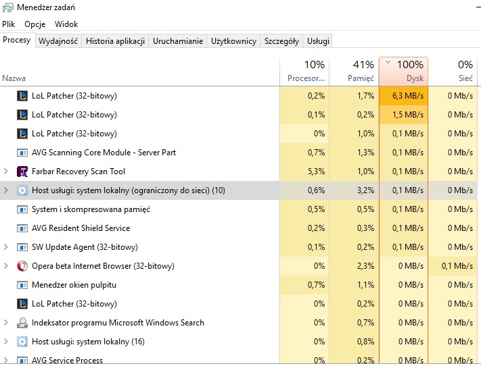Click gear icon of Host usługi: system lokalny (16)
This screenshot has width=481, height=368.
point(22,342)
